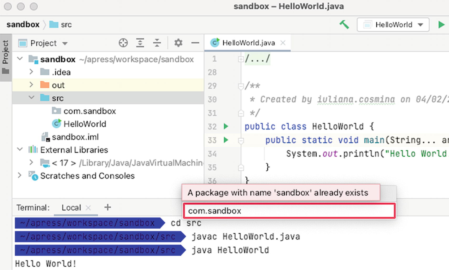Screen dimensions: 449x270
Task: Click the HelloWorld.java editor tab
Action: tap(248, 43)
